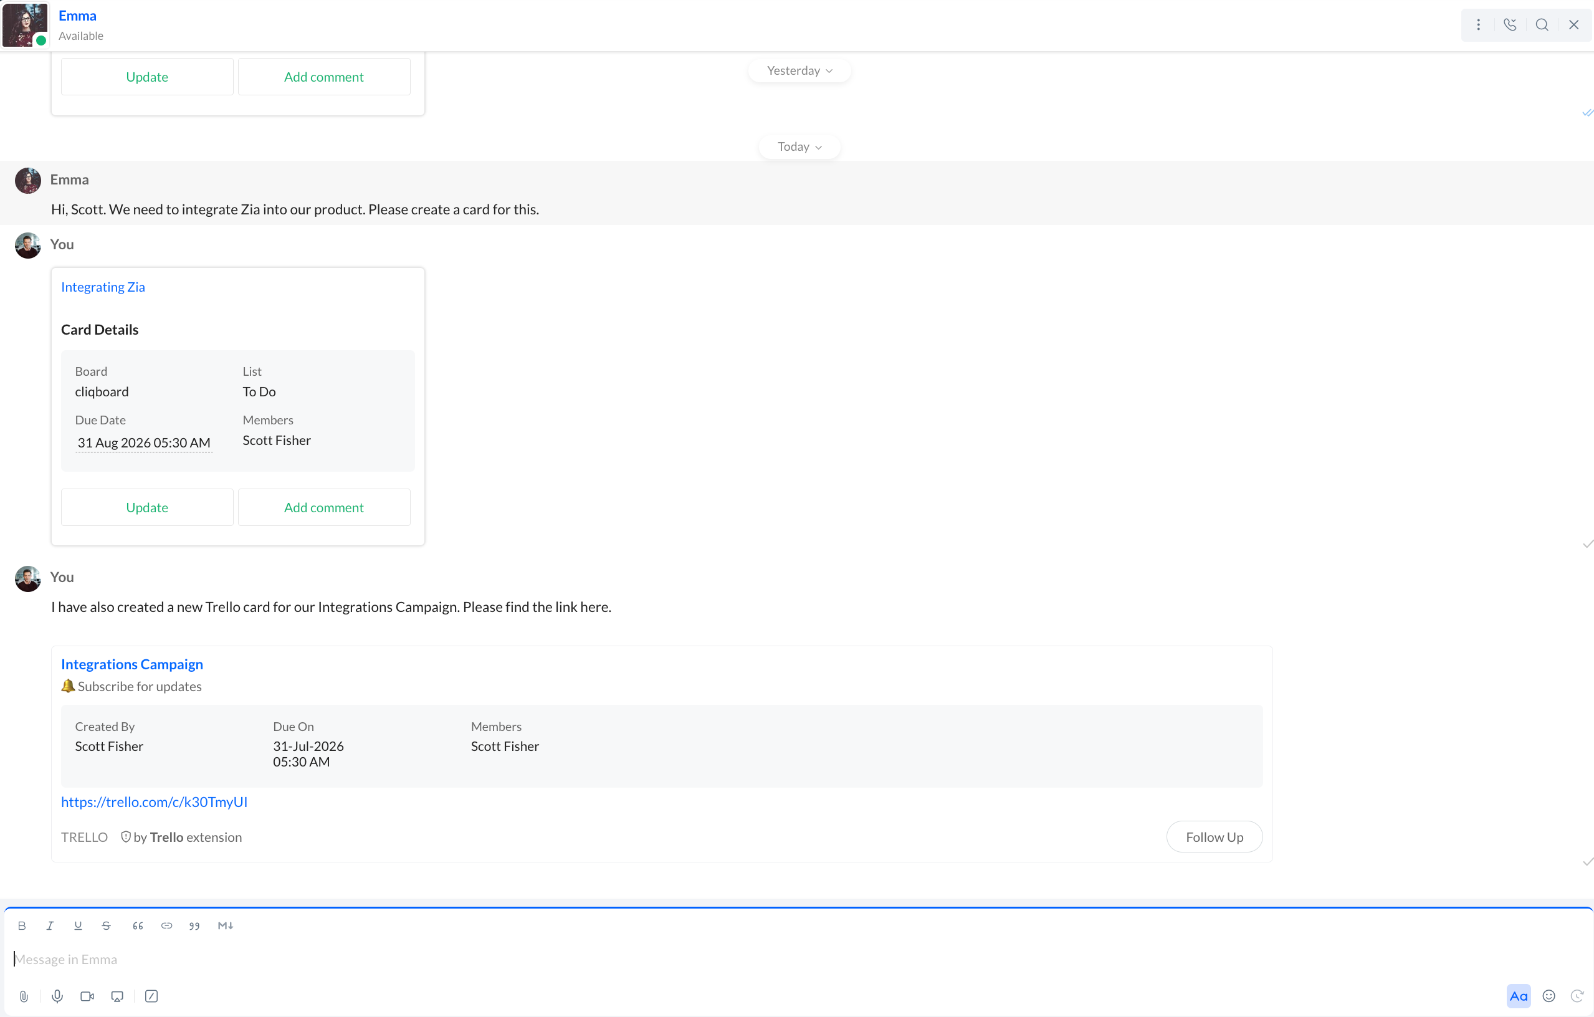Click the Emma sender name above her message
The image size is (1594, 1017).
pos(70,180)
